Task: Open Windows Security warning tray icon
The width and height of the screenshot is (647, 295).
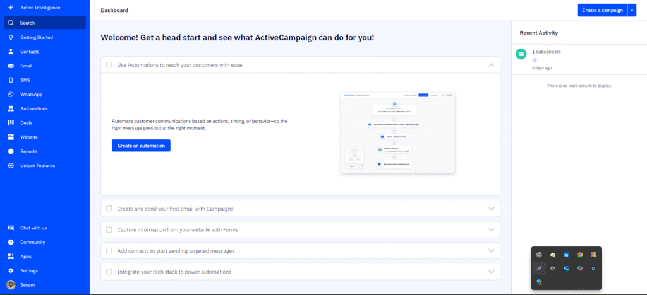Action: pyautogui.click(x=539, y=282)
